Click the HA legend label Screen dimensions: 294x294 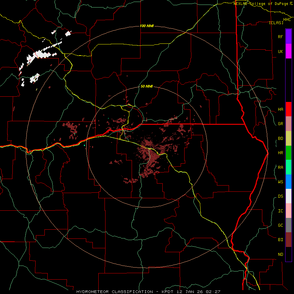pyautogui.click(x=280, y=109)
